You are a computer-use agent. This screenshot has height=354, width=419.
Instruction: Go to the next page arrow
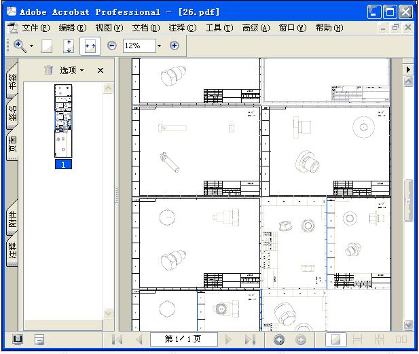click(x=229, y=339)
